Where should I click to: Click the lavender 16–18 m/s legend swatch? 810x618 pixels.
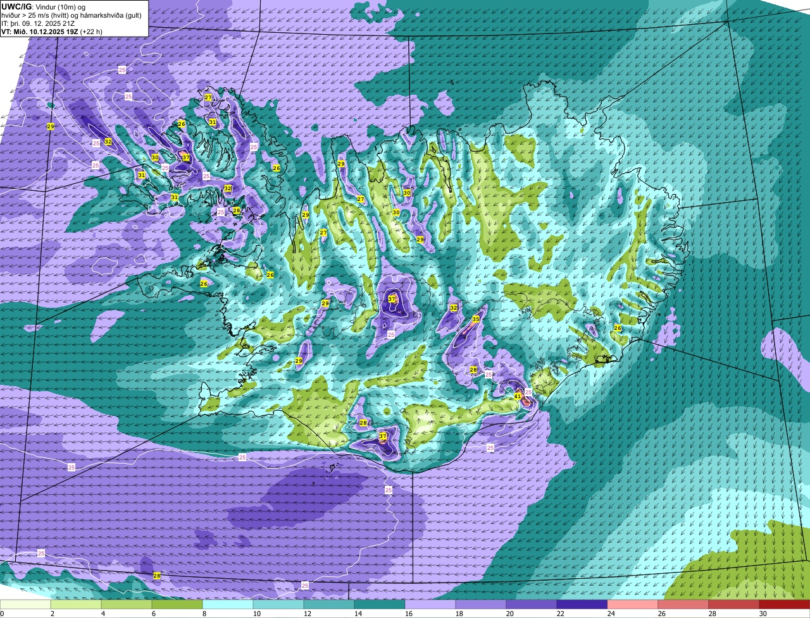click(431, 605)
